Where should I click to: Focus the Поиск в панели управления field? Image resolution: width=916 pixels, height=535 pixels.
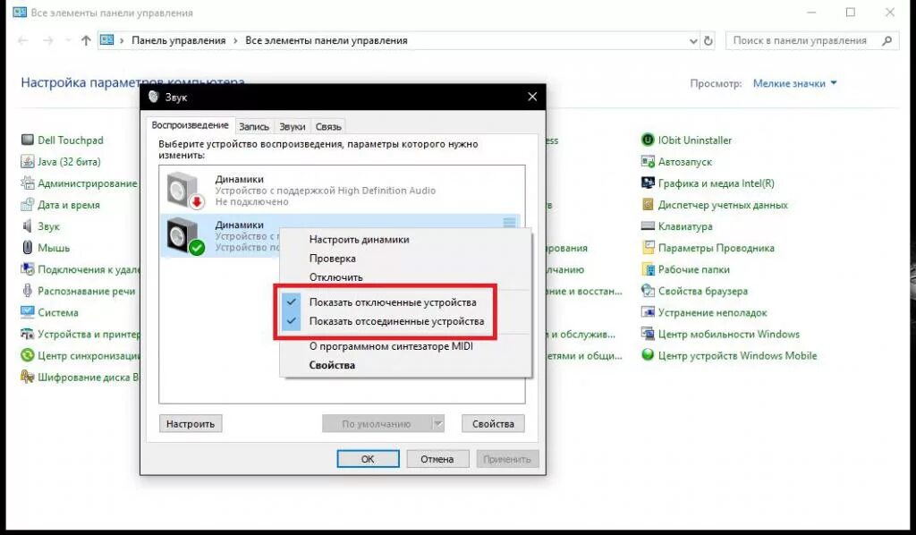812,40
